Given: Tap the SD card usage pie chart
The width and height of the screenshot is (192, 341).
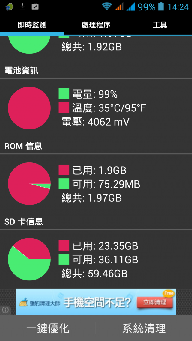Looking at the screenshot, I should (x=29, y=259).
